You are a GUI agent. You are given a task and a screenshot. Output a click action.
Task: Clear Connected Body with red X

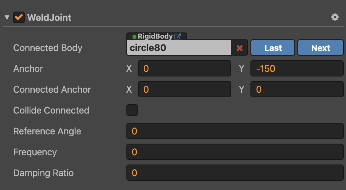[239, 48]
